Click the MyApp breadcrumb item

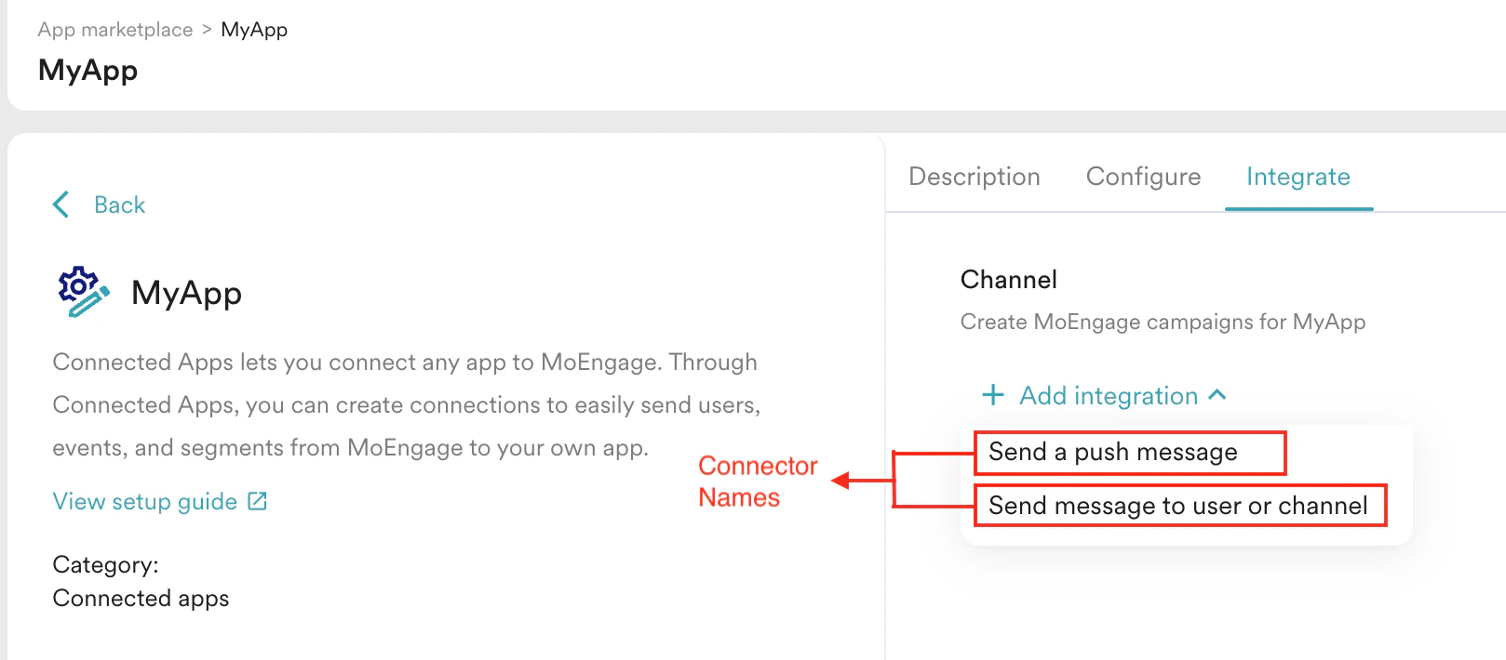coord(254,30)
